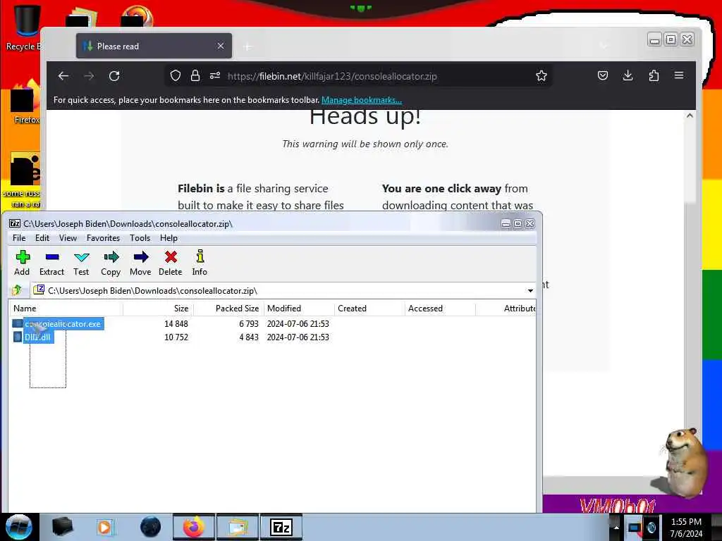Viewport: 722px width, 541px height.
Task: Close the 'Please read' tab
Action: 221,46
